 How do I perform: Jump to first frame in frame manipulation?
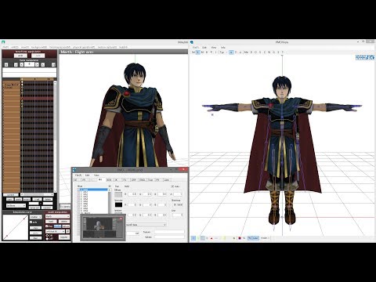(6, 64)
